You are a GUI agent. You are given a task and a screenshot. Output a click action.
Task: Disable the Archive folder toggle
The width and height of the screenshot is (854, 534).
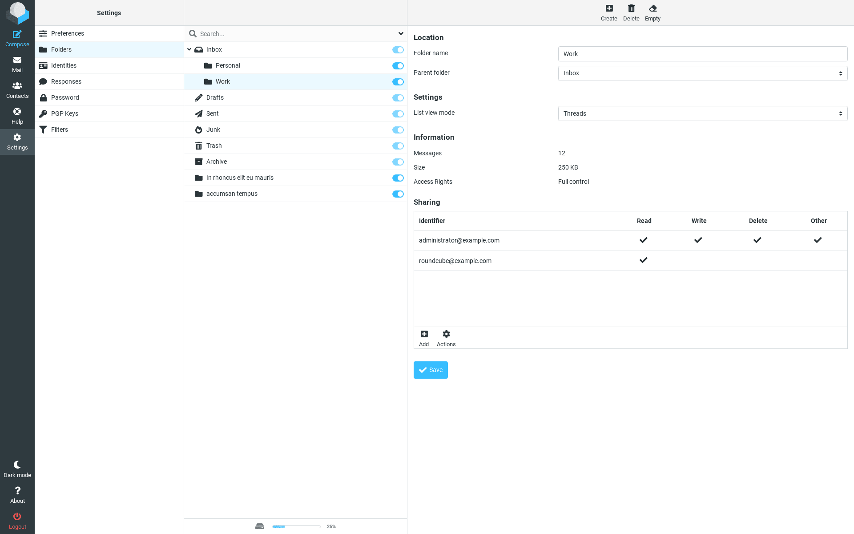(398, 162)
